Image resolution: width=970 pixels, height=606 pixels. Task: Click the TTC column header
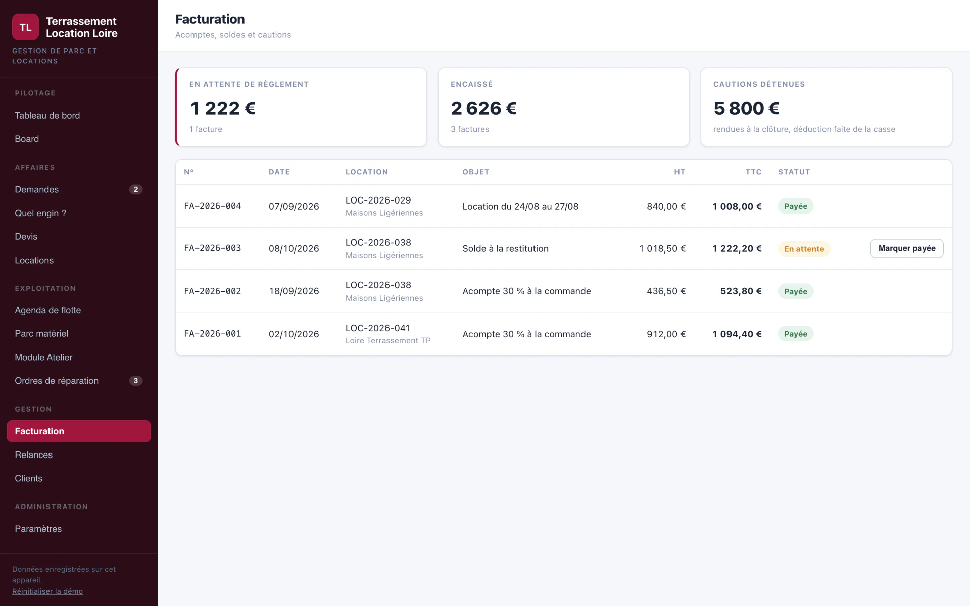[x=753, y=172]
